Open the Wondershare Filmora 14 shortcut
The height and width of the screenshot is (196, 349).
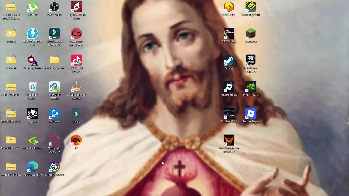coord(55,34)
